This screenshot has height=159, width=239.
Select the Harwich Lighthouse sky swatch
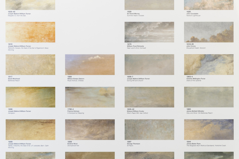[x=209, y=5]
